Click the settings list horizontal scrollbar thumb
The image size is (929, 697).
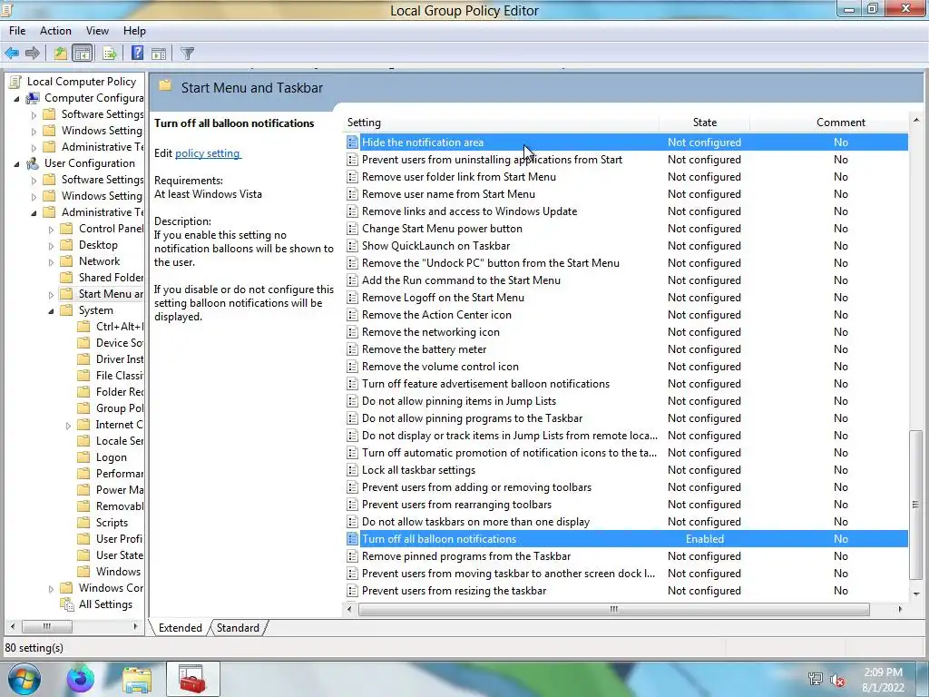614,609
